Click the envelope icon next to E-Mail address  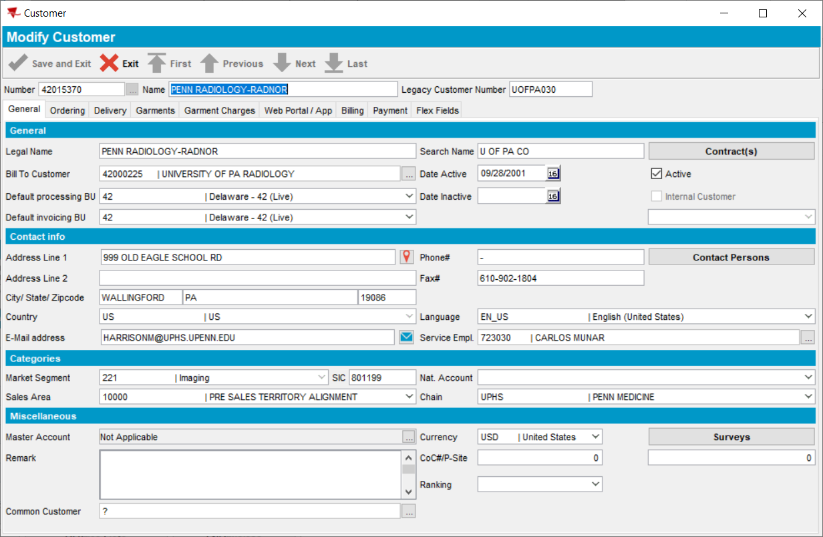point(406,337)
